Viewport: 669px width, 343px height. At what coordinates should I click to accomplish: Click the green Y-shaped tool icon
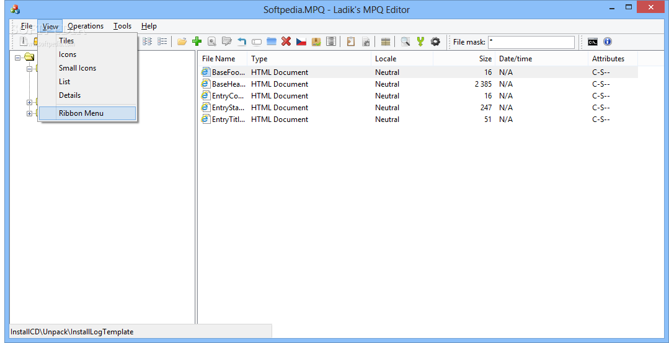(420, 41)
